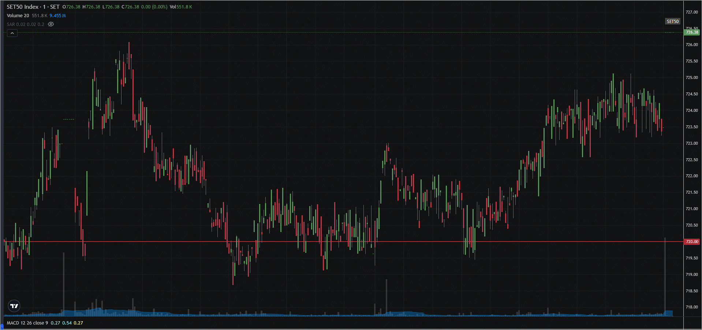Click the 725.00 price axis label
Viewport: 702px width, 330px height.
(692, 77)
